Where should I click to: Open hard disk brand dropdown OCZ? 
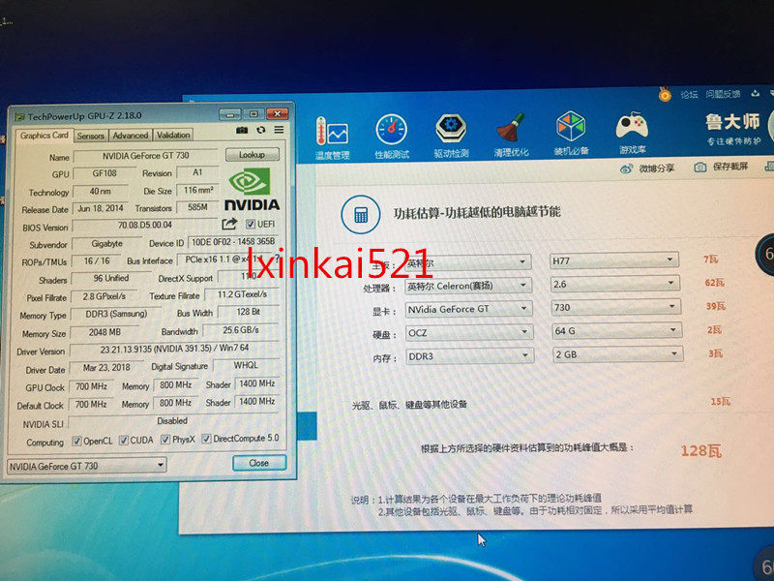469,332
